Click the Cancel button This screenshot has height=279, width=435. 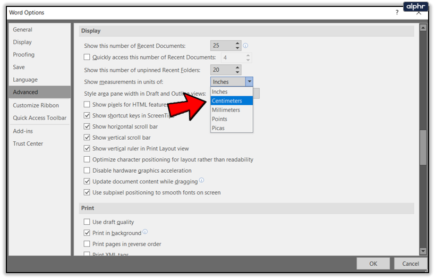[411, 264]
